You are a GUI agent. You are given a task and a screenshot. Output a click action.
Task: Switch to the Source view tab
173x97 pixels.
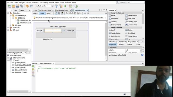pyautogui.click(x=35, y=13)
